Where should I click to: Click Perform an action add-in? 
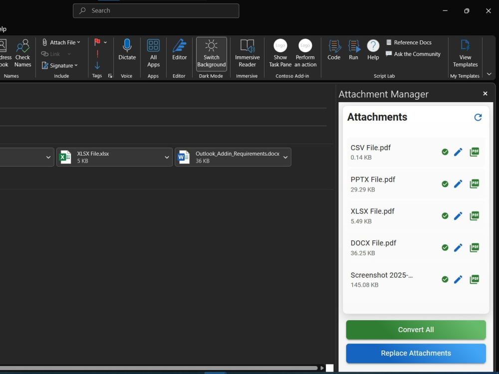(x=305, y=53)
